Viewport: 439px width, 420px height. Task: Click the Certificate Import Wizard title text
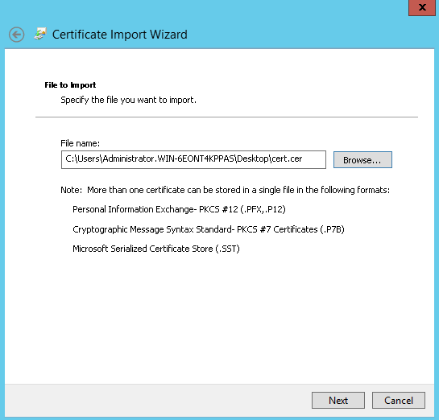120,35
